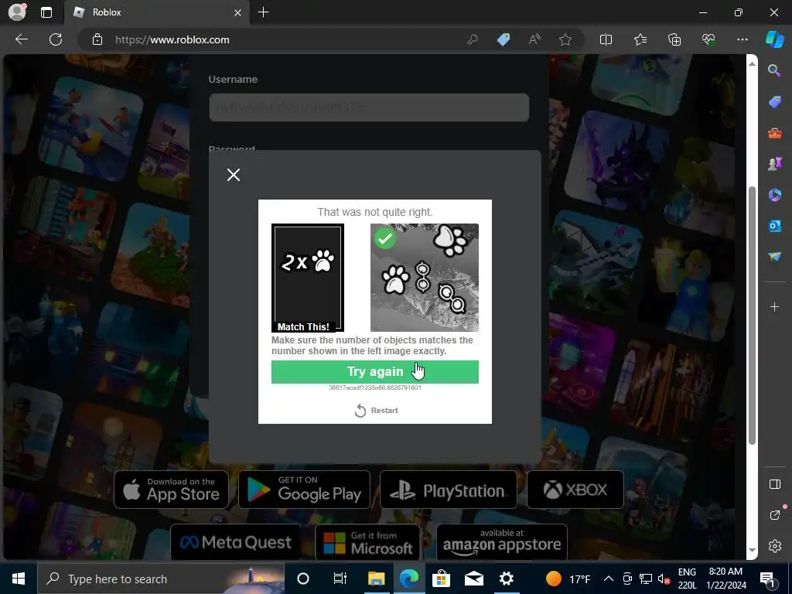Viewport: 792px width, 594px height.
Task: Go back with browser back arrow
Action: pyautogui.click(x=21, y=39)
